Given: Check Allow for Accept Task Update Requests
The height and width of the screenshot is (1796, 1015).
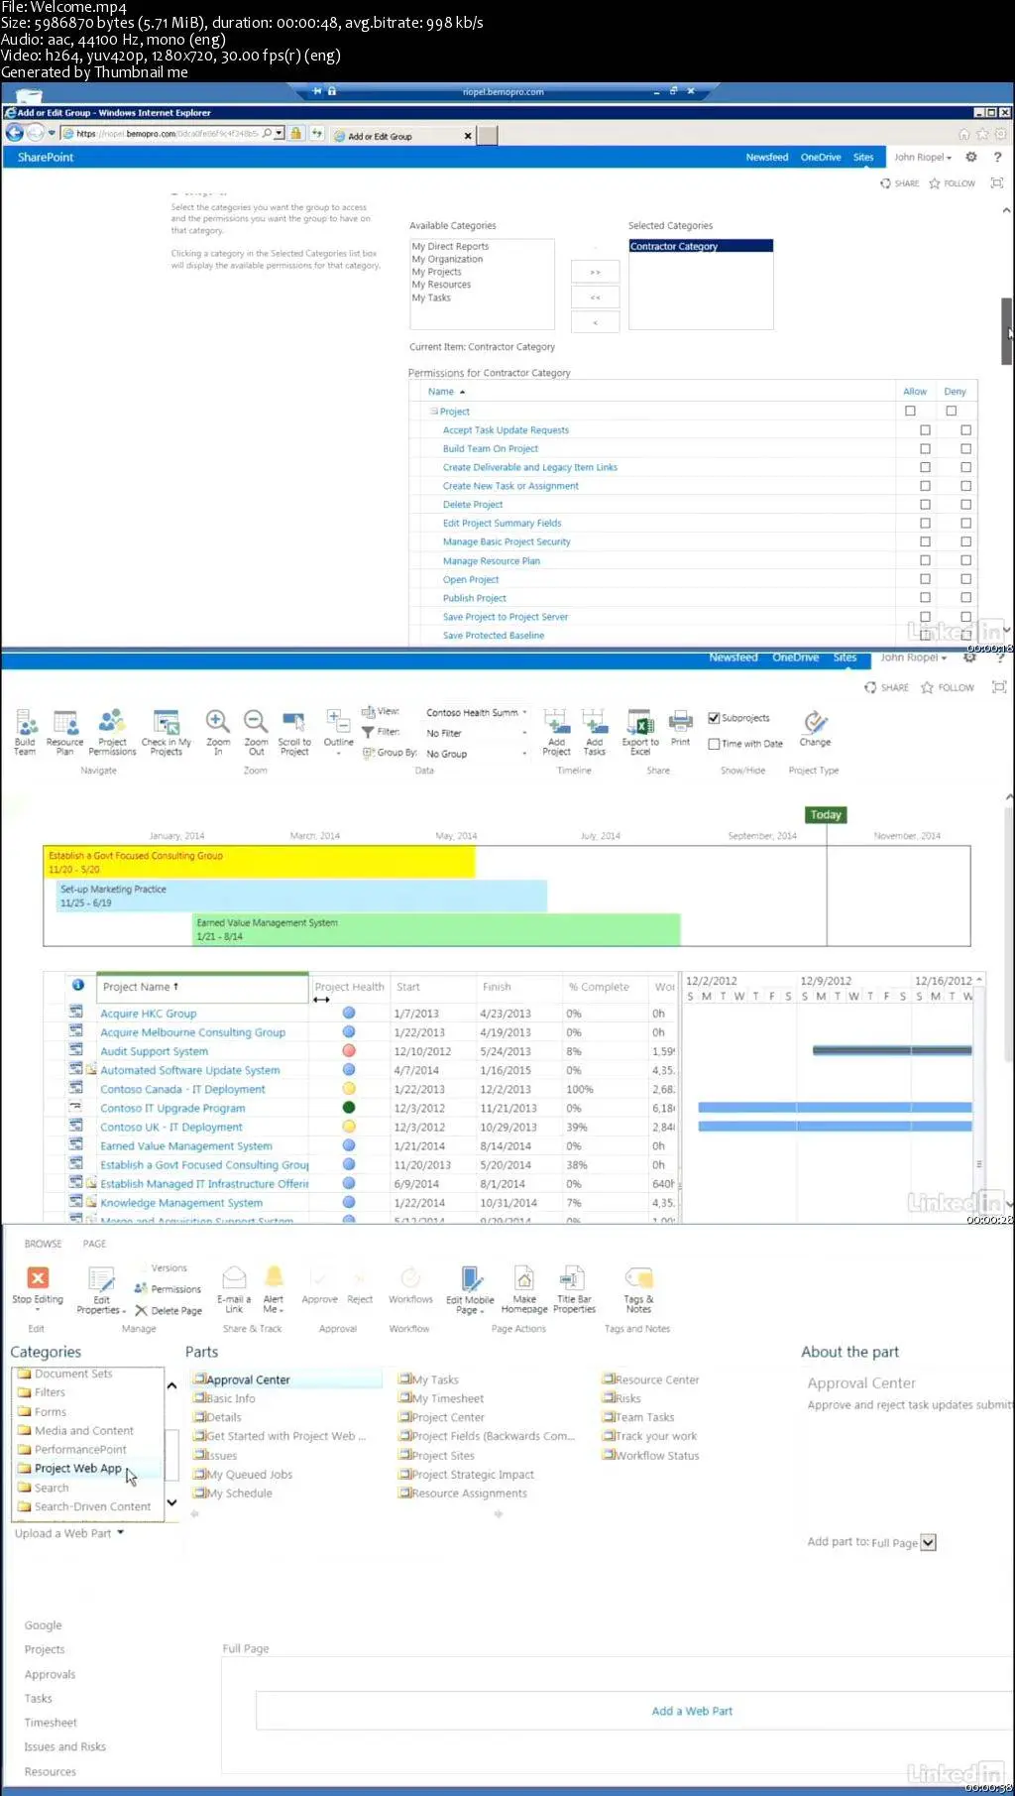Looking at the screenshot, I should [x=925, y=430].
